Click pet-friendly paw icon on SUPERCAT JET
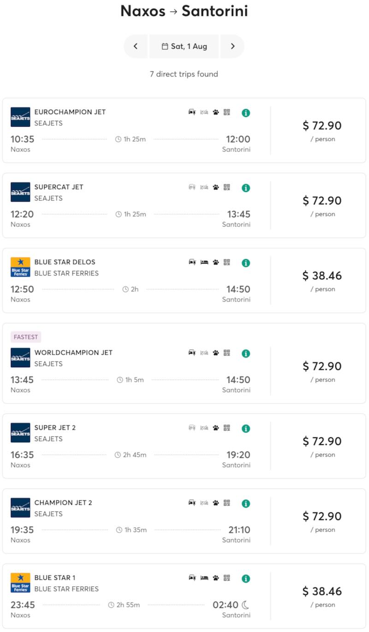The width and height of the screenshot is (369, 632). click(215, 187)
